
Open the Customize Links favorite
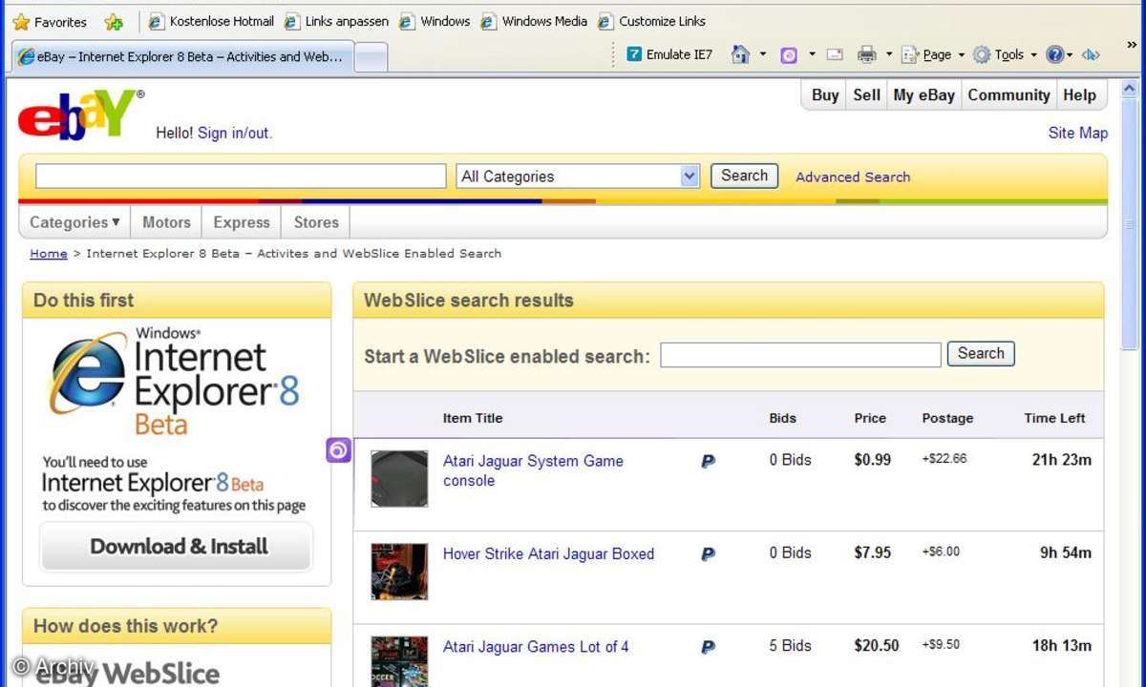click(652, 21)
